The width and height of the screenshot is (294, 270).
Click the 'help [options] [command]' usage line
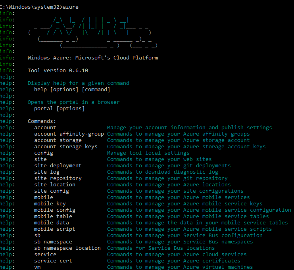pos(72,90)
